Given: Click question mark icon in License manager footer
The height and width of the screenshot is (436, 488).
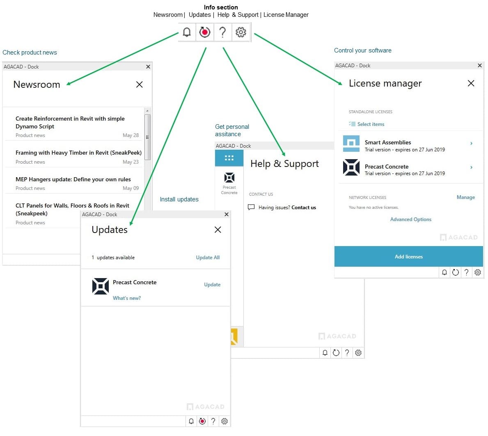Looking at the screenshot, I should 467,272.
